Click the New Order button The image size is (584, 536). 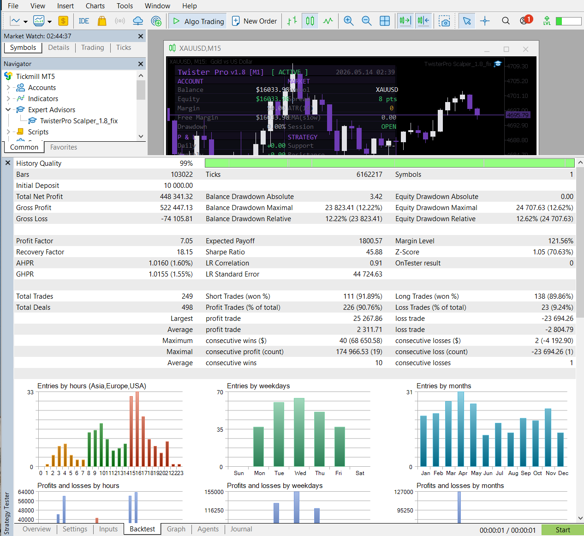click(254, 21)
